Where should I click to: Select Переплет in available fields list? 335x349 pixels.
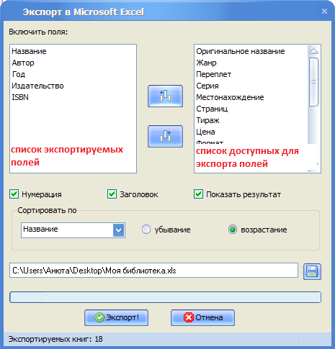coord(213,74)
